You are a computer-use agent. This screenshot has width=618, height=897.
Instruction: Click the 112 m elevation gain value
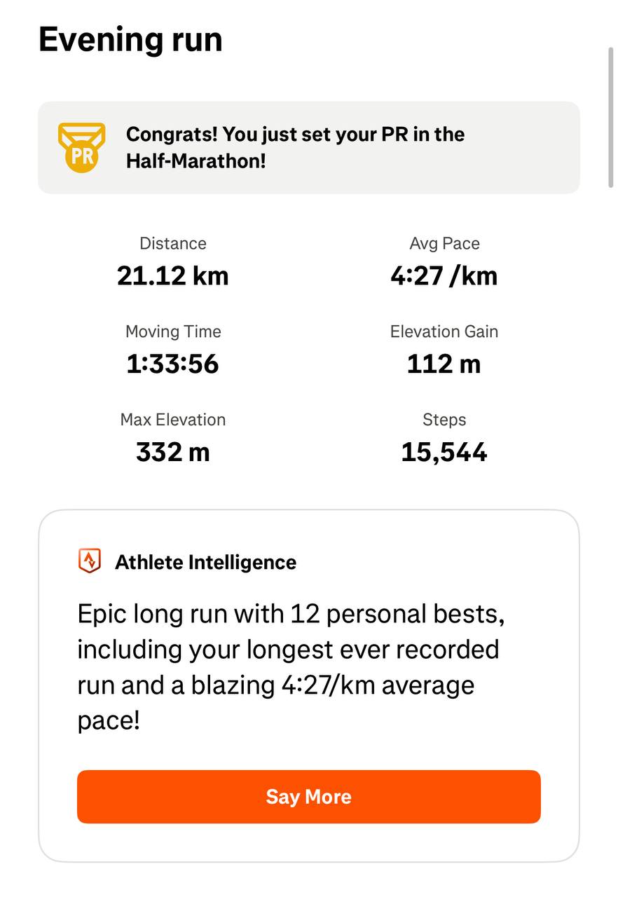(x=444, y=364)
